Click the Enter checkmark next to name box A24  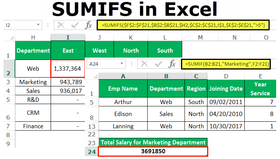(x=158, y=64)
